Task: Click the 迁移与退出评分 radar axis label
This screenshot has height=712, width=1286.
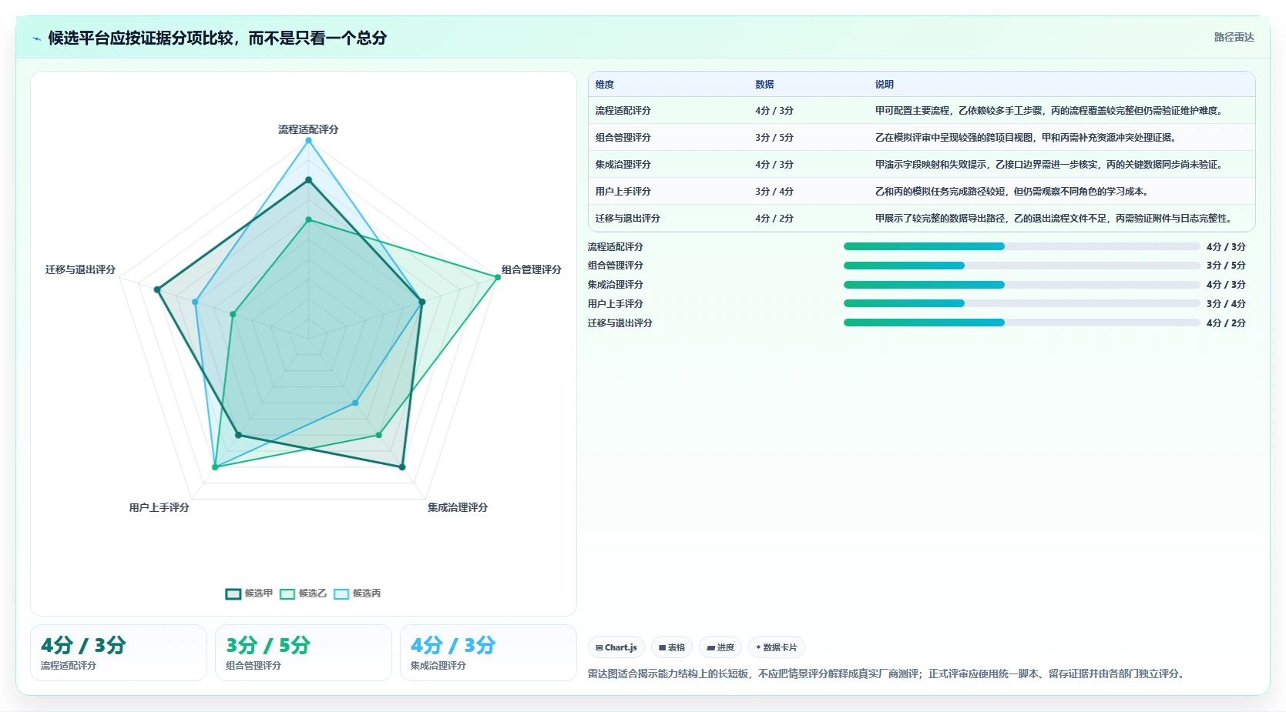Action: [80, 269]
